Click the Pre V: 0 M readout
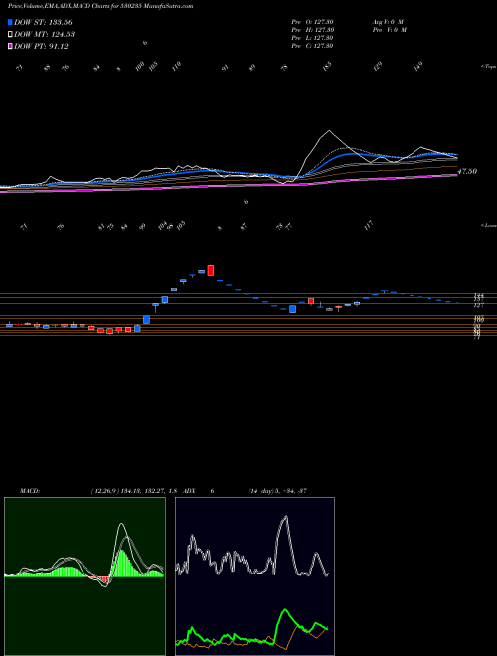497x656 pixels. [389, 30]
